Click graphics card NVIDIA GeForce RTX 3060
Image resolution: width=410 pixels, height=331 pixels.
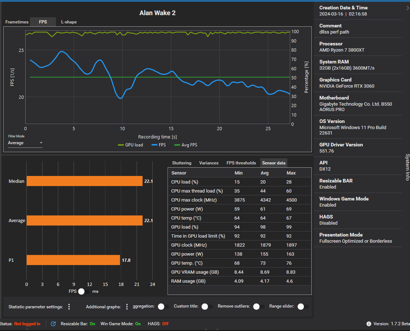pos(347,86)
